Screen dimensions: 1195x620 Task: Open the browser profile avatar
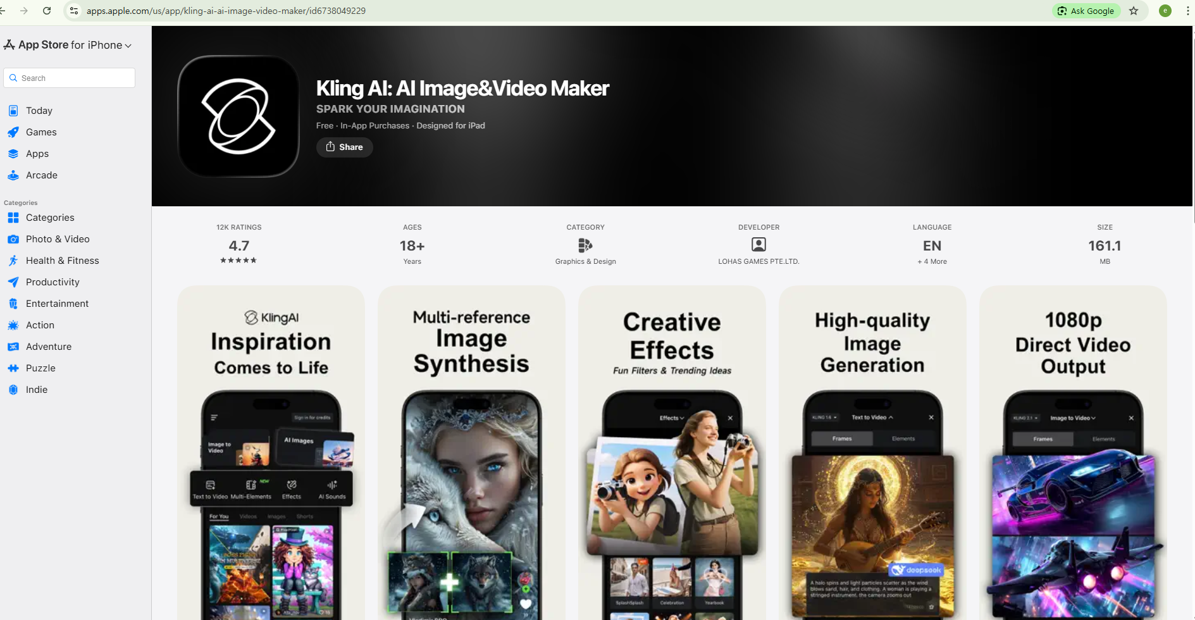point(1165,11)
